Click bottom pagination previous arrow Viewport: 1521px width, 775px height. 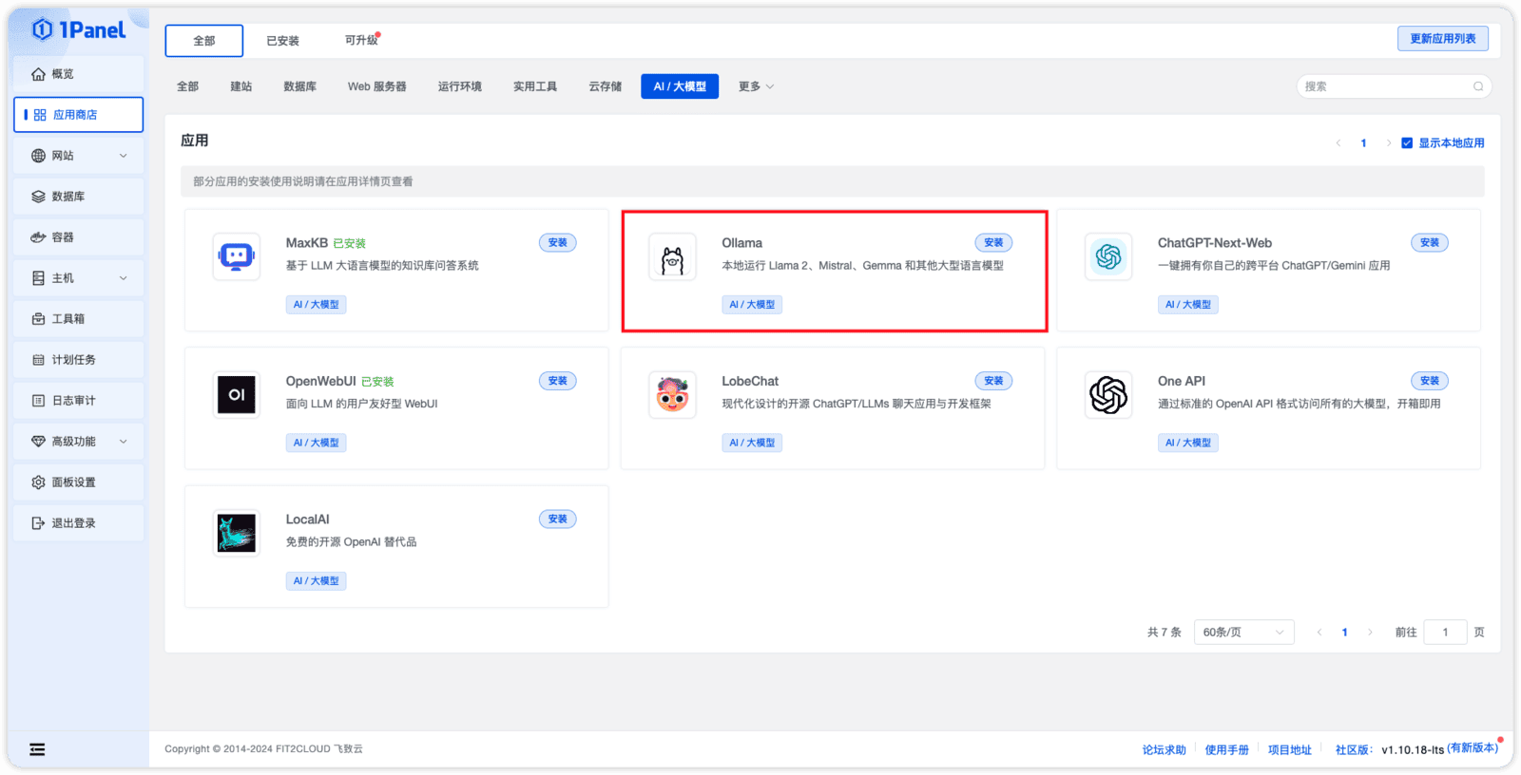click(1319, 633)
